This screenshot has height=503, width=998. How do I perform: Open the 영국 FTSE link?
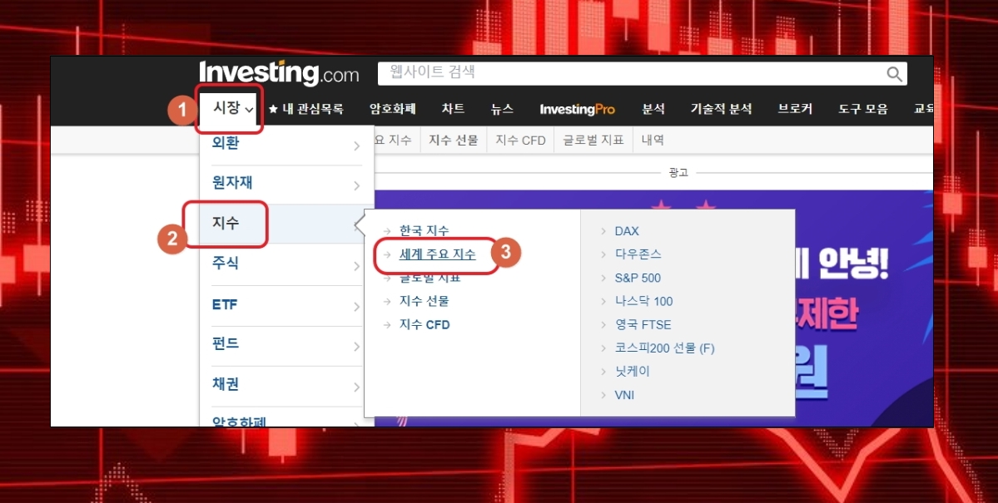(643, 325)
